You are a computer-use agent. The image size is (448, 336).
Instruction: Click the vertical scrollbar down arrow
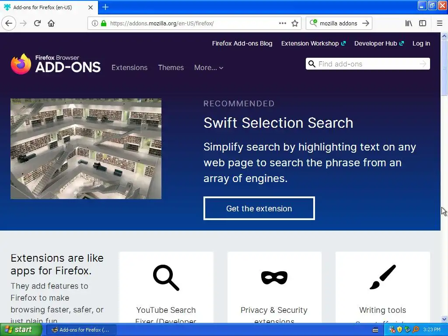[444, 319]
